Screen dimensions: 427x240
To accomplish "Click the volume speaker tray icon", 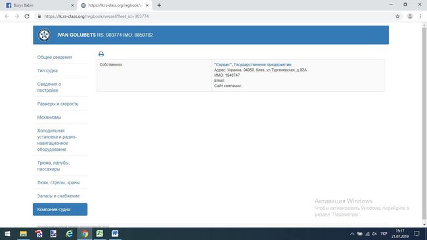I will [374, 233].
